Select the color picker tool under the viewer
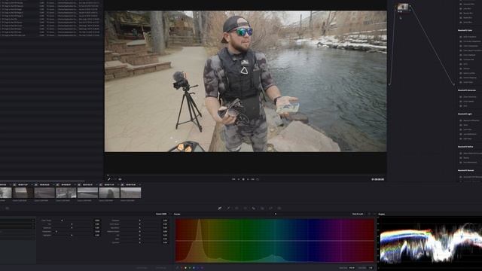Viewport: 482px width, 271px height. point(109,179)
